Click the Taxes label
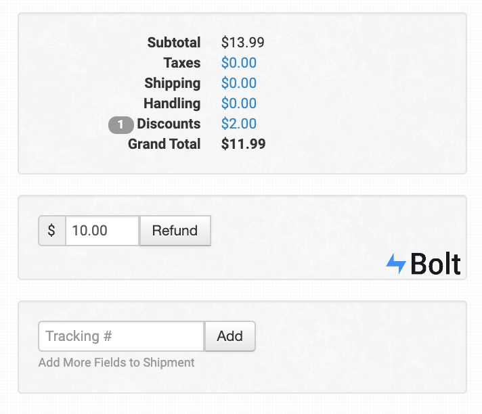482x414 pixels. (182, 63)
